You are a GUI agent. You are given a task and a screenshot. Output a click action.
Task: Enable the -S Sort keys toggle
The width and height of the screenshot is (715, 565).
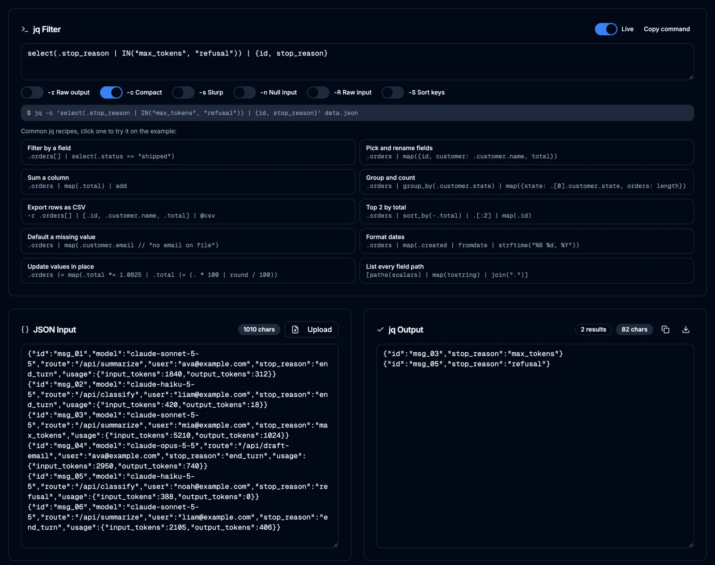point(393,93)
